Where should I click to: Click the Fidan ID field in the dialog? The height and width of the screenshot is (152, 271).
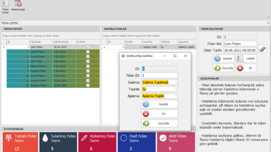(159, 75)
